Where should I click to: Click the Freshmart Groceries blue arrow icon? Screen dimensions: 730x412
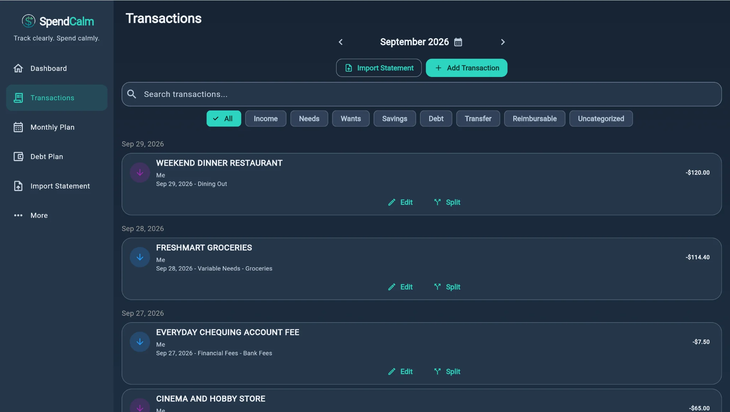pyautogui.click(x=140, y=257)
